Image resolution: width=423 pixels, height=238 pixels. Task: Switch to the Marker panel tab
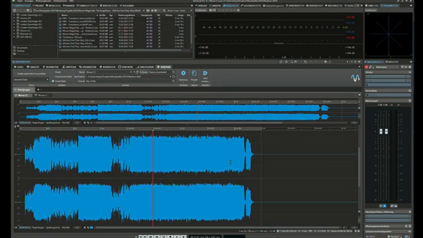[69, 5]
